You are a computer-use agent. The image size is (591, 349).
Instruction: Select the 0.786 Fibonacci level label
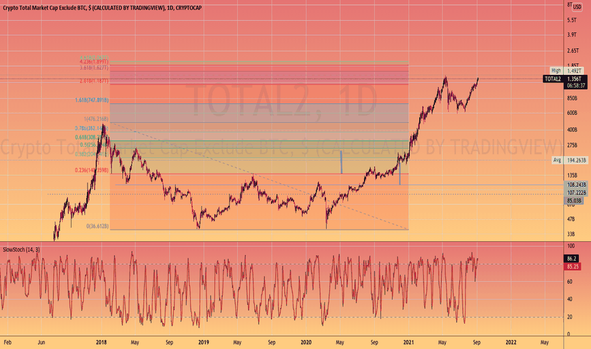(x=91, y=129)
